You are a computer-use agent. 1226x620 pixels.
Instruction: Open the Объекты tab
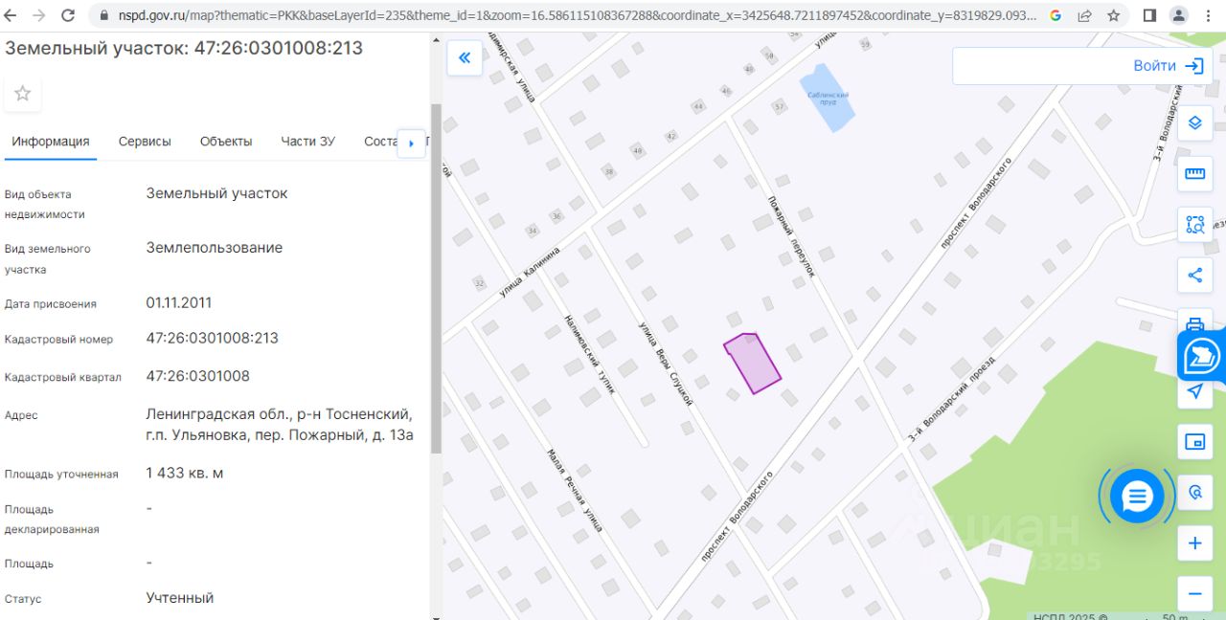click(x=226, y=142)
